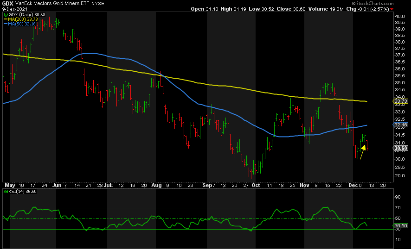This screenshot has width=411, height=249.
Task: Click the 9-Dec-2021 chart date
Action: tap(15, 9)
